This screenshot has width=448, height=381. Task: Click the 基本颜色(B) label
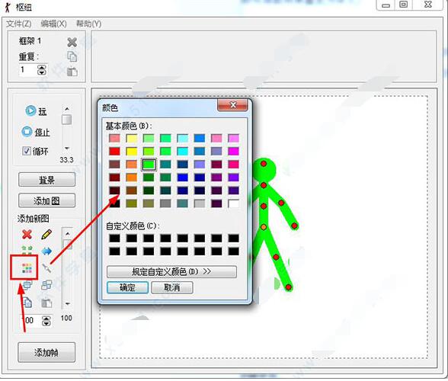point(129,126)
